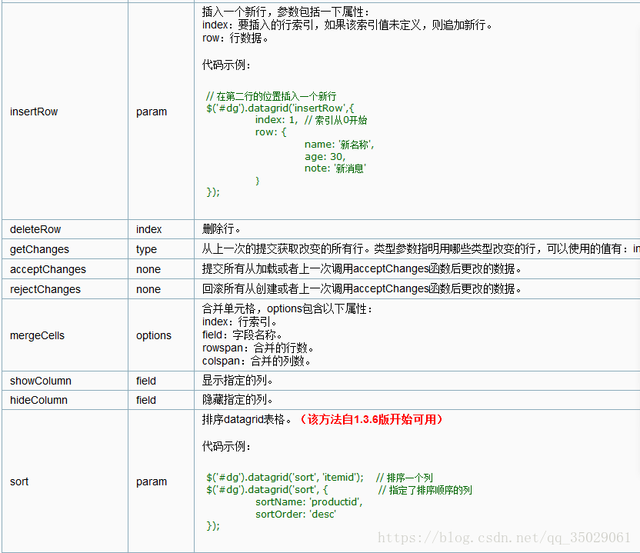The width and height of the screenshot is (640, 553).
Task: Click the comment // 指定了排序顺序的列
Action: [x=425, y=490]
